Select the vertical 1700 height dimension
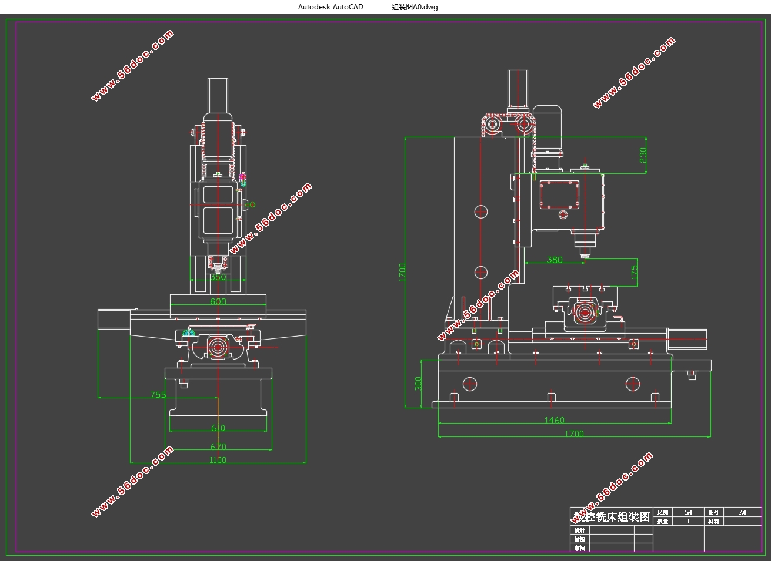 click(x=402, y=271)
